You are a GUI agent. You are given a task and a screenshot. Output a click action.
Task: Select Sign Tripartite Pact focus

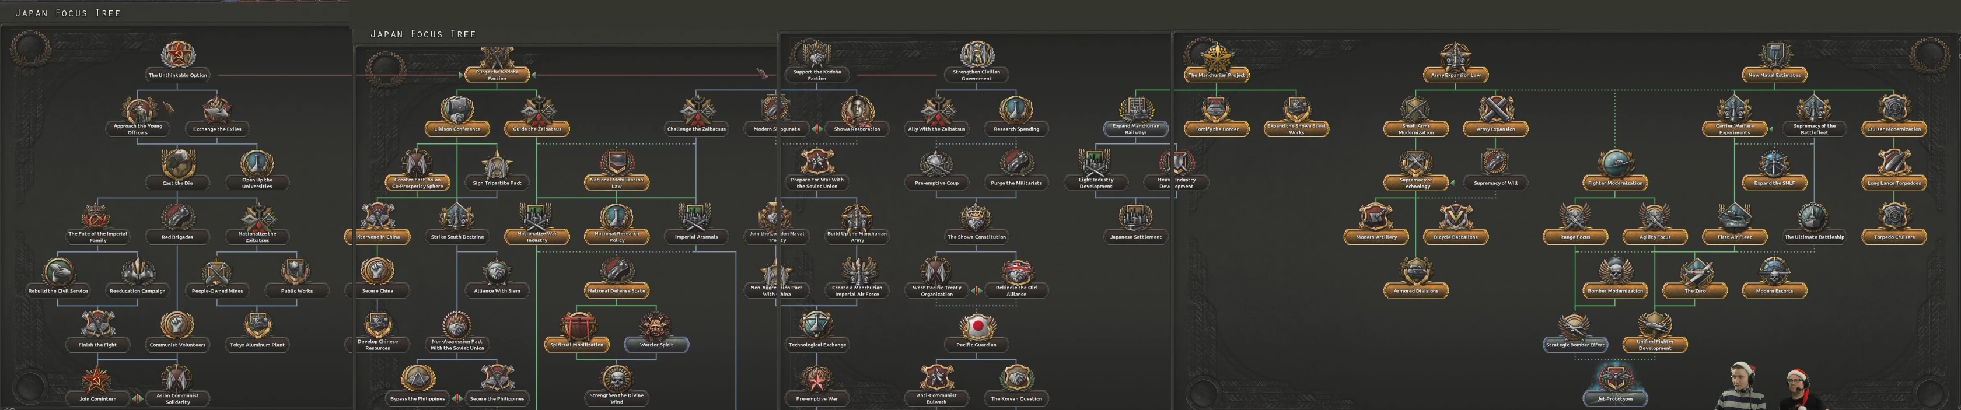point(497,170)
